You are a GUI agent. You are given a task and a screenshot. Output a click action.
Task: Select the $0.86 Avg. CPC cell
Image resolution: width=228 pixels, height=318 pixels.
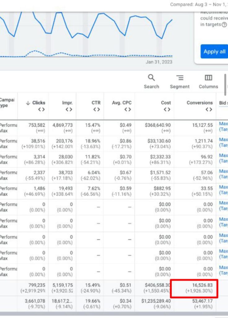[x=119, y=144]
